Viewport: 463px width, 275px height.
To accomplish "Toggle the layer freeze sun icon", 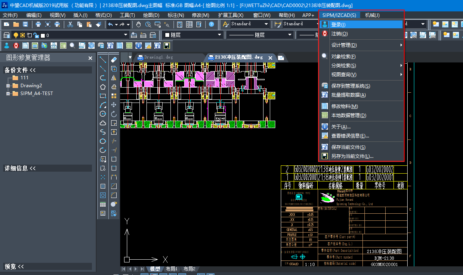I will coord(22,35).
